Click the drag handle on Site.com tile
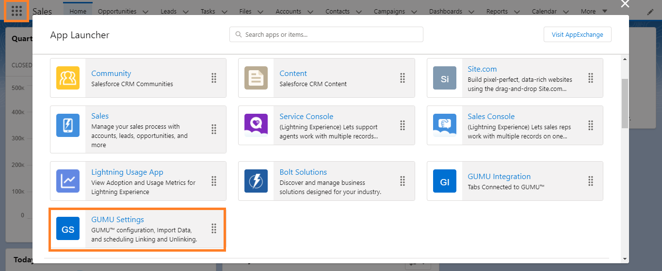 pyautogui.click(x=591, y=78)
